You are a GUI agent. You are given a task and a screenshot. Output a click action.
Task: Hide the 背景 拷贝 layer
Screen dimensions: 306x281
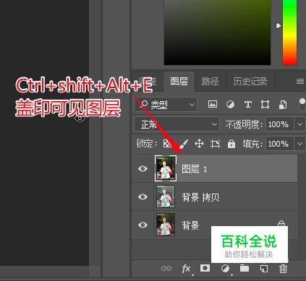click(143, 196)
